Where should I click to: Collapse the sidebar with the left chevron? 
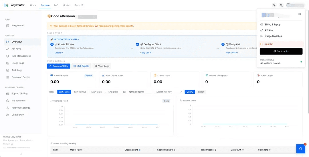tap(21, 154)
